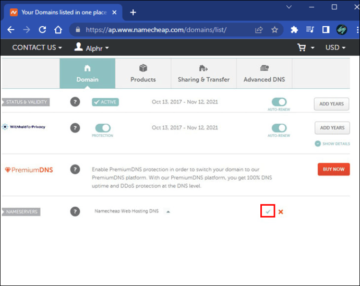This screenshot has width=360, height=286.
Task: Click ADD YEARS for WithheldforPrivacy
Action: [x=332, y=128]
